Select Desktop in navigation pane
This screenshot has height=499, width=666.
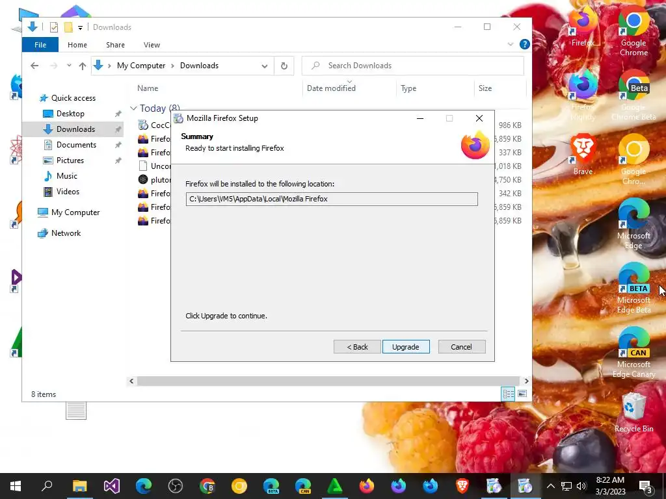(x=70, y=114)
